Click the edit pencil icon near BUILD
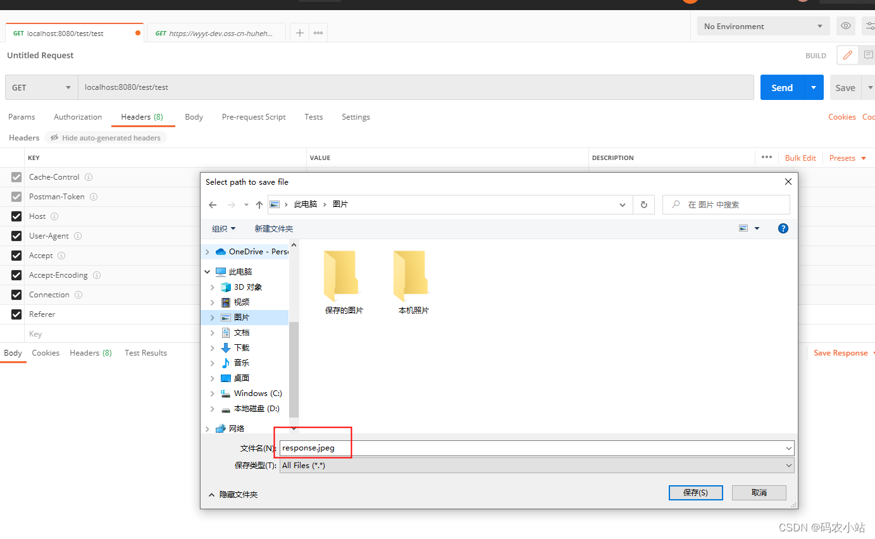Image resolution: width=875 pixels, height=539 pixels. tap(847, 55)
